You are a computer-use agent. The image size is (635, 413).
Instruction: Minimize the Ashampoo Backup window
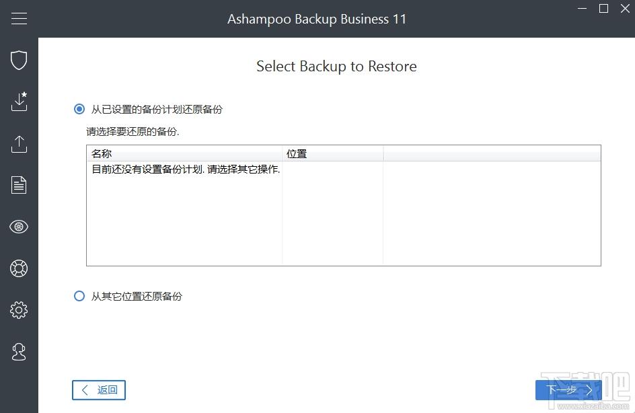tap(583, 9)
